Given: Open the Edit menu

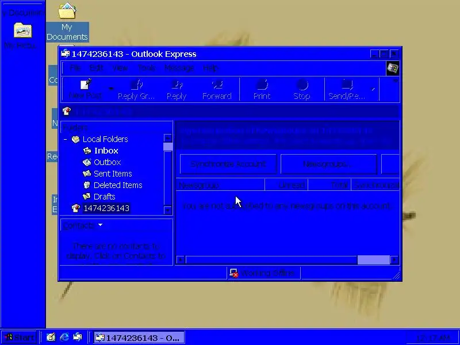Looking at the screenshot, I should [96, 68].
